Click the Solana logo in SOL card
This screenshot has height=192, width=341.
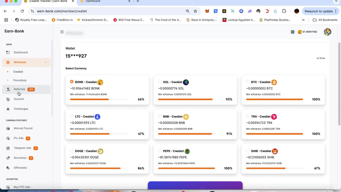(186, 82)
